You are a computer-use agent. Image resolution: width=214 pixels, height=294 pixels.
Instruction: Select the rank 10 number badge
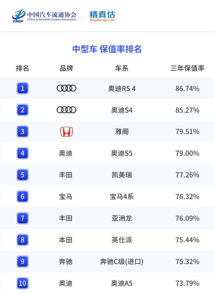click(22, 283)
